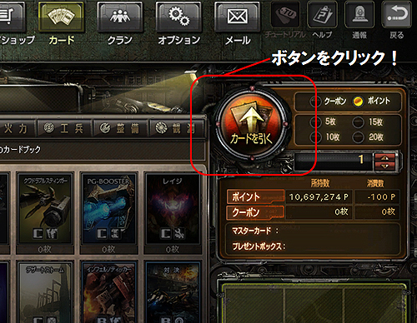This screenshot has width=417, height=323.
Task: Choose the 20枚 radio option
Action: pyautogui.click(x=358, y=137)
